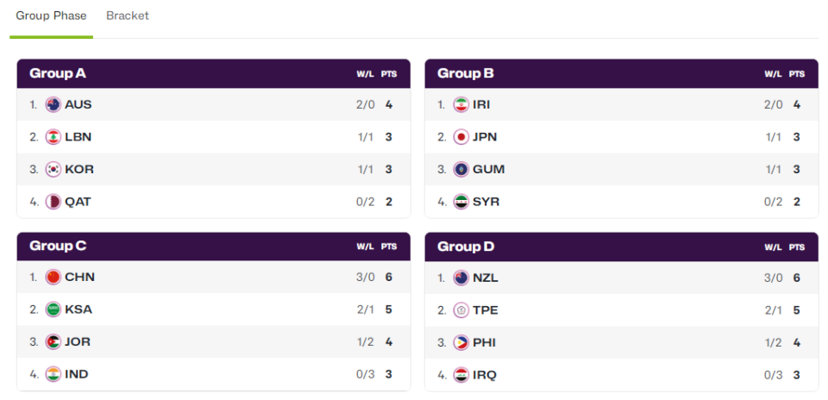Click the China flag icon
The image size is (828, 400).
click(53, 277)
